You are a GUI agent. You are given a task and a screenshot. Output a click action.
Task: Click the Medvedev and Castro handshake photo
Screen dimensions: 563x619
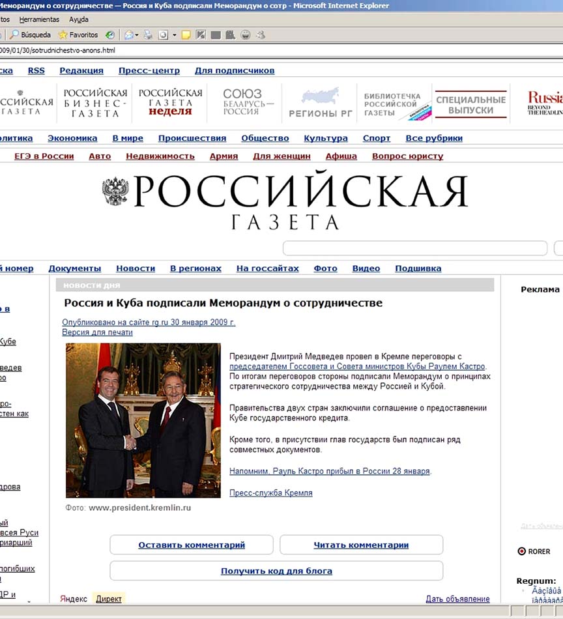coord(143,420)
